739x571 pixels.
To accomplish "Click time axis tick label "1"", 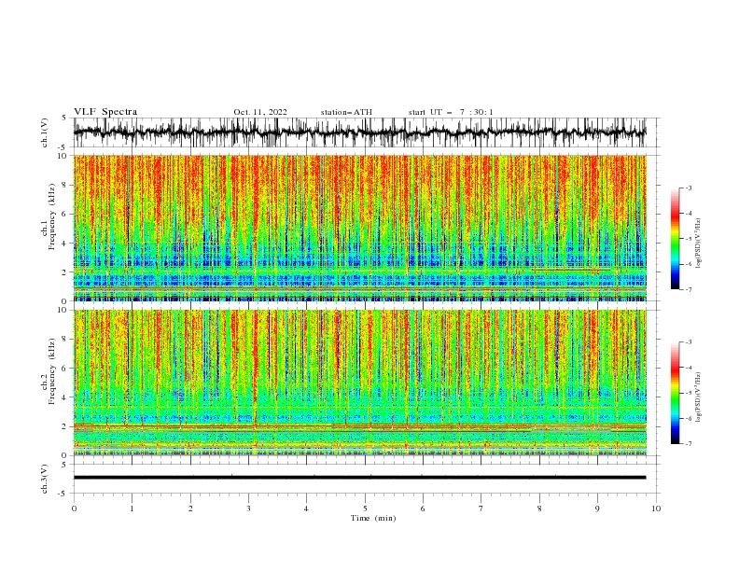I will pyautogui.click(x=132, y=508).
